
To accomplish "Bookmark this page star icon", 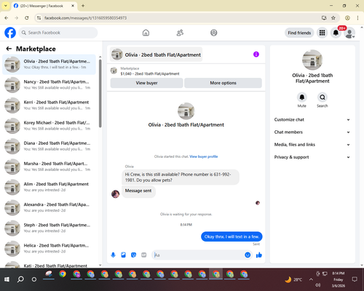I will coord(333,17).
